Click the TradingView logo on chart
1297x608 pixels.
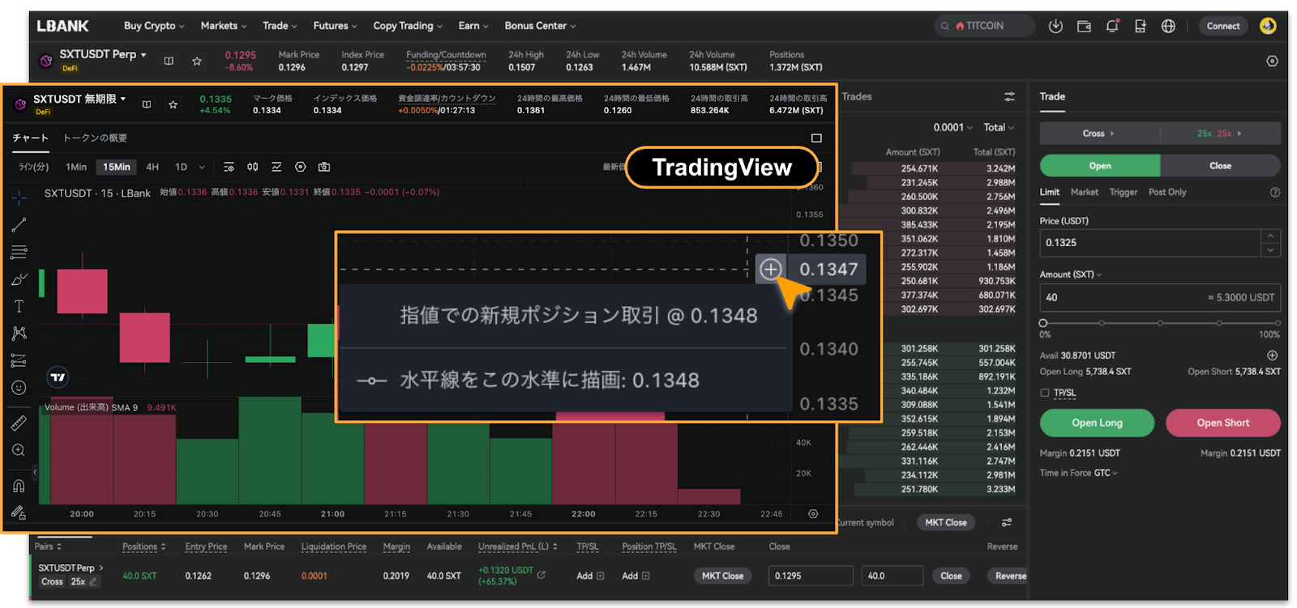pos(58,377)
